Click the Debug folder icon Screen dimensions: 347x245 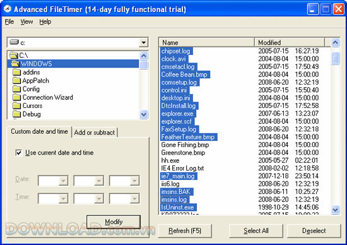click(x=17, y=114)
